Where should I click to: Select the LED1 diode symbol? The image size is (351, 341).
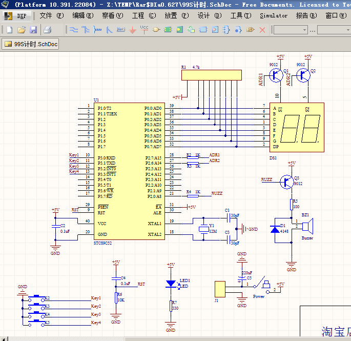click(x=171, y=284)
